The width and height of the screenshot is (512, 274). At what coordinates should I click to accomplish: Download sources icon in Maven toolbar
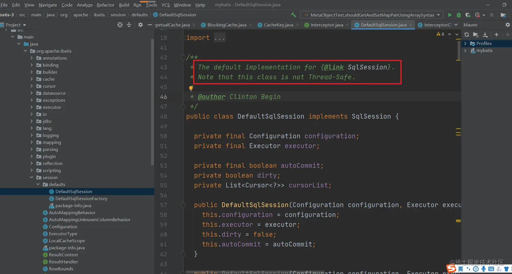[x=485, y=34]
